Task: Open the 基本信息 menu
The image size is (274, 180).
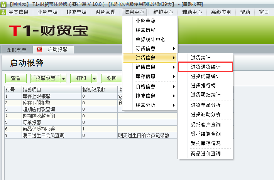Action: pos(19,12)
